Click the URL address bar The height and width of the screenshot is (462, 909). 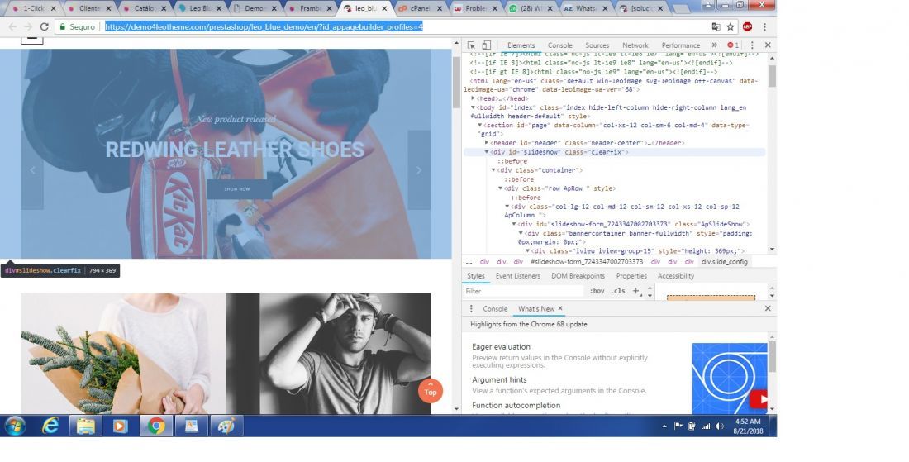(x=383, y=26)
